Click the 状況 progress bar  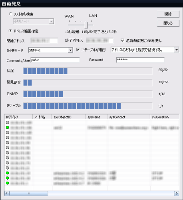pyautogui.click(x=88, y=71)
